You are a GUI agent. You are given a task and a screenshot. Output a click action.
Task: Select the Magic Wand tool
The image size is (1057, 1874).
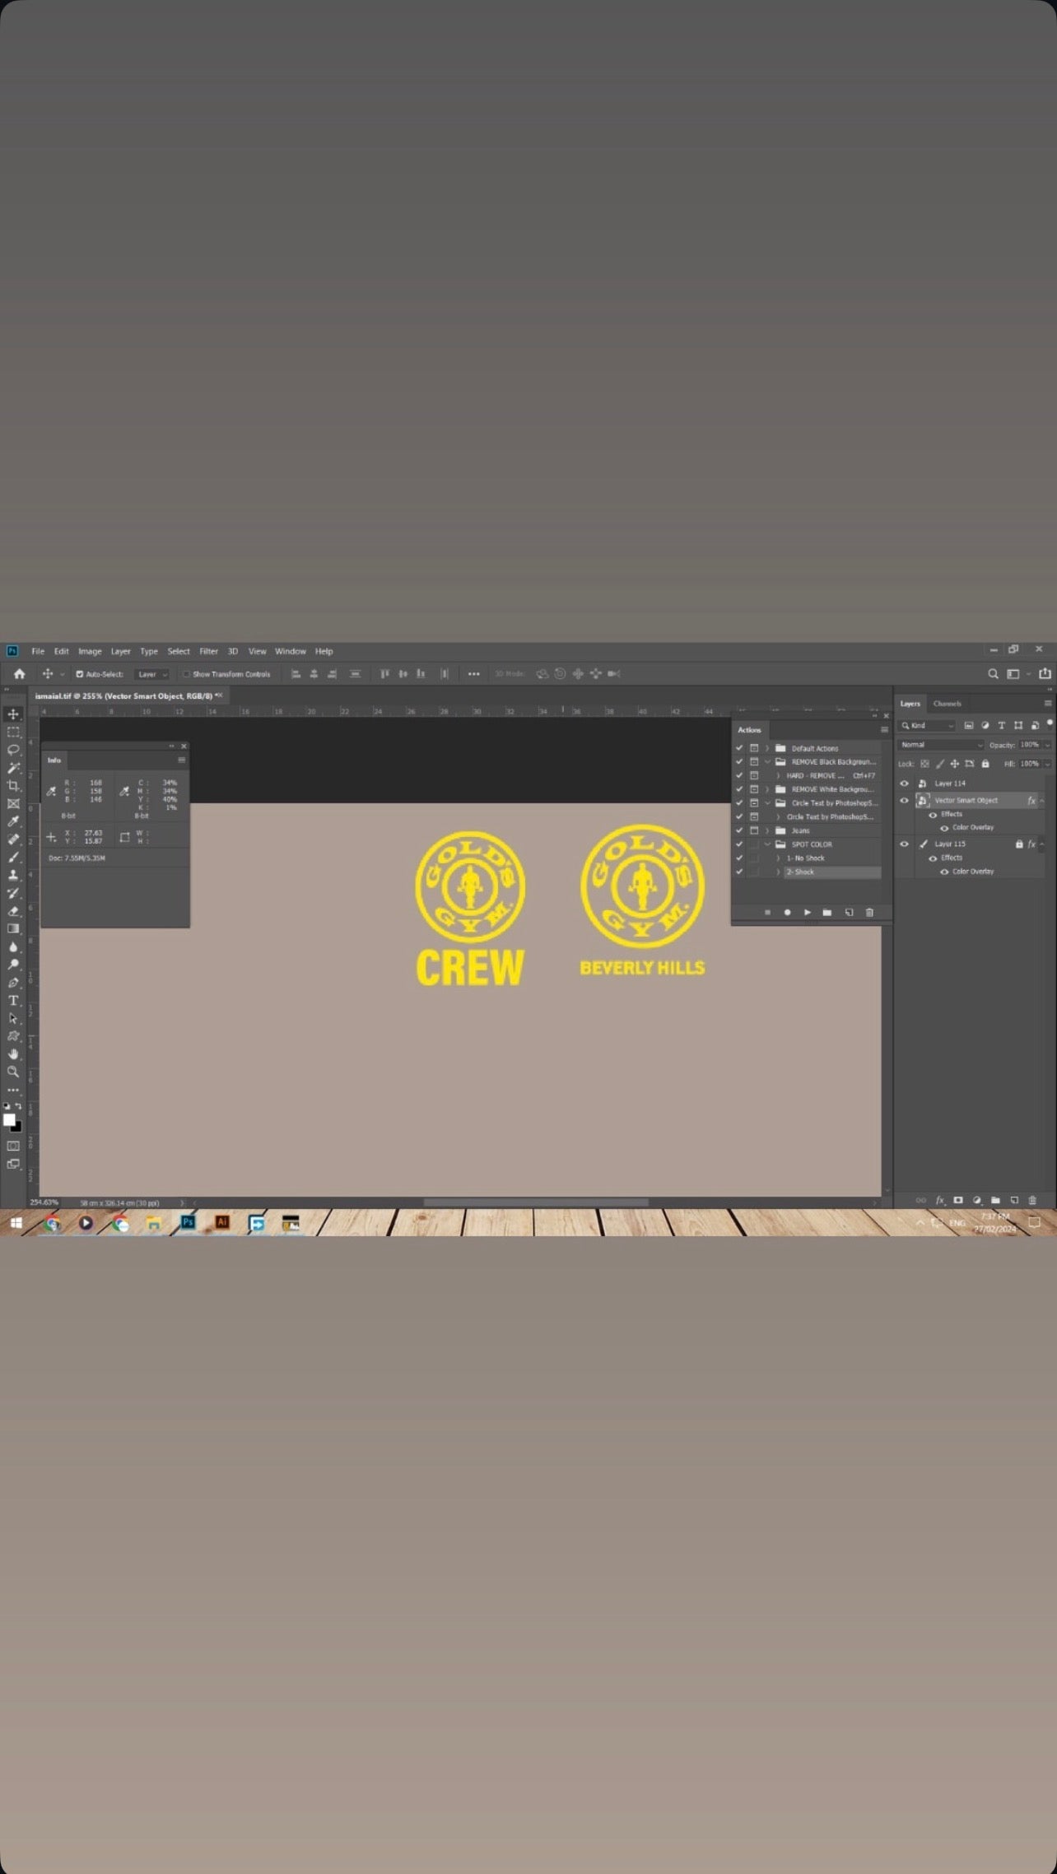point(13,768)
